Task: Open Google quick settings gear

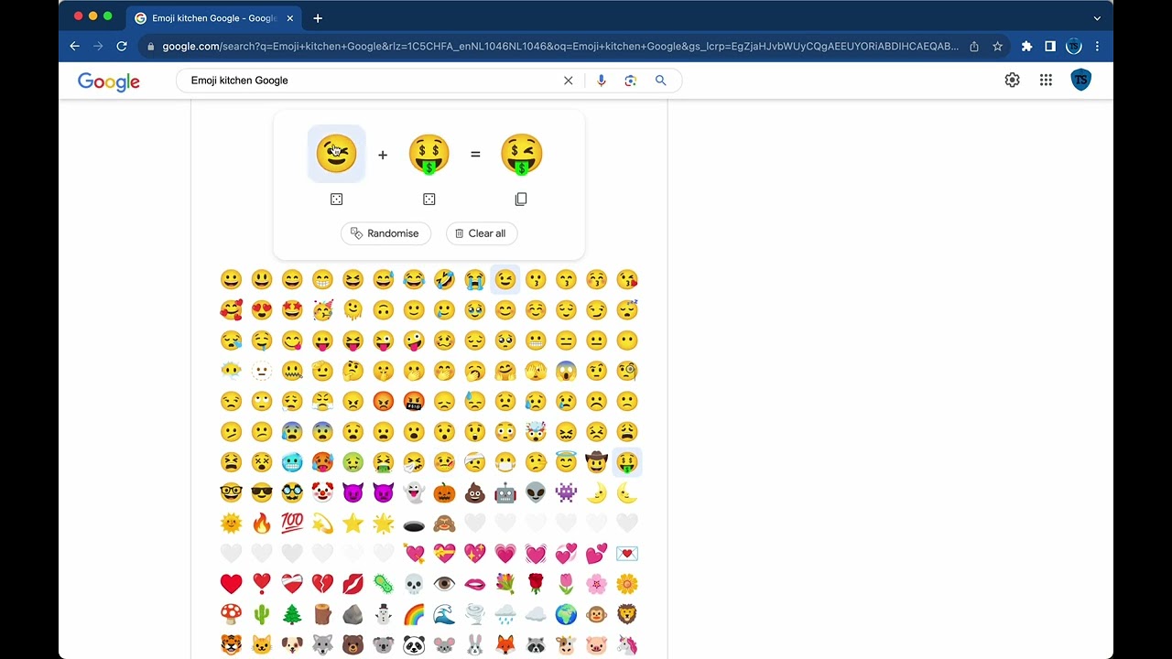Action: pyautogui.click(x=1012, y=81)
